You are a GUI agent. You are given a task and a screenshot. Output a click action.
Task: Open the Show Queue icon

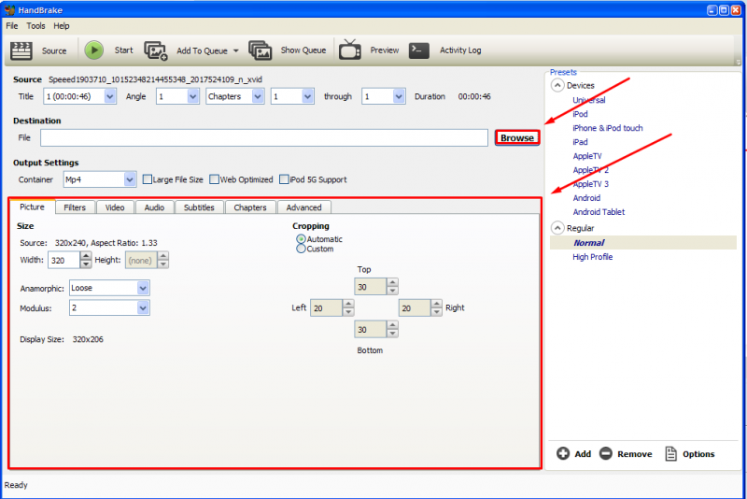pos(260,50)
